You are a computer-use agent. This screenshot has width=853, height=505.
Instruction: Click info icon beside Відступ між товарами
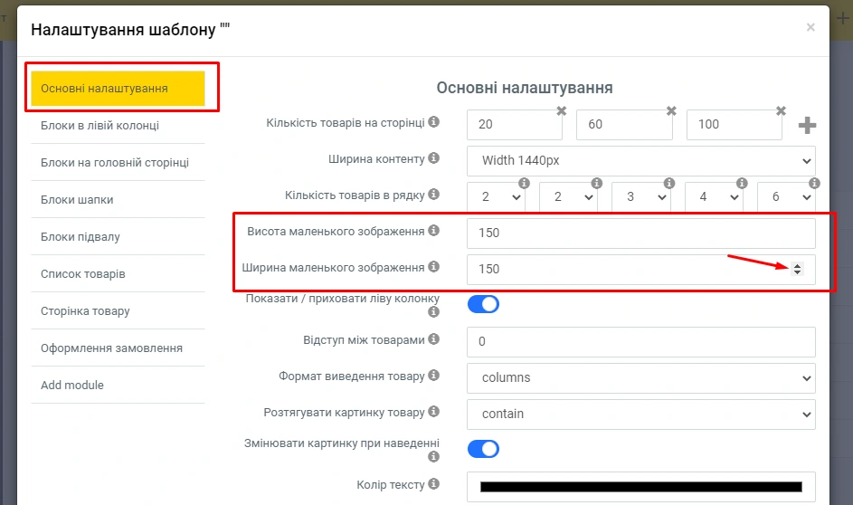coord(433,339)
